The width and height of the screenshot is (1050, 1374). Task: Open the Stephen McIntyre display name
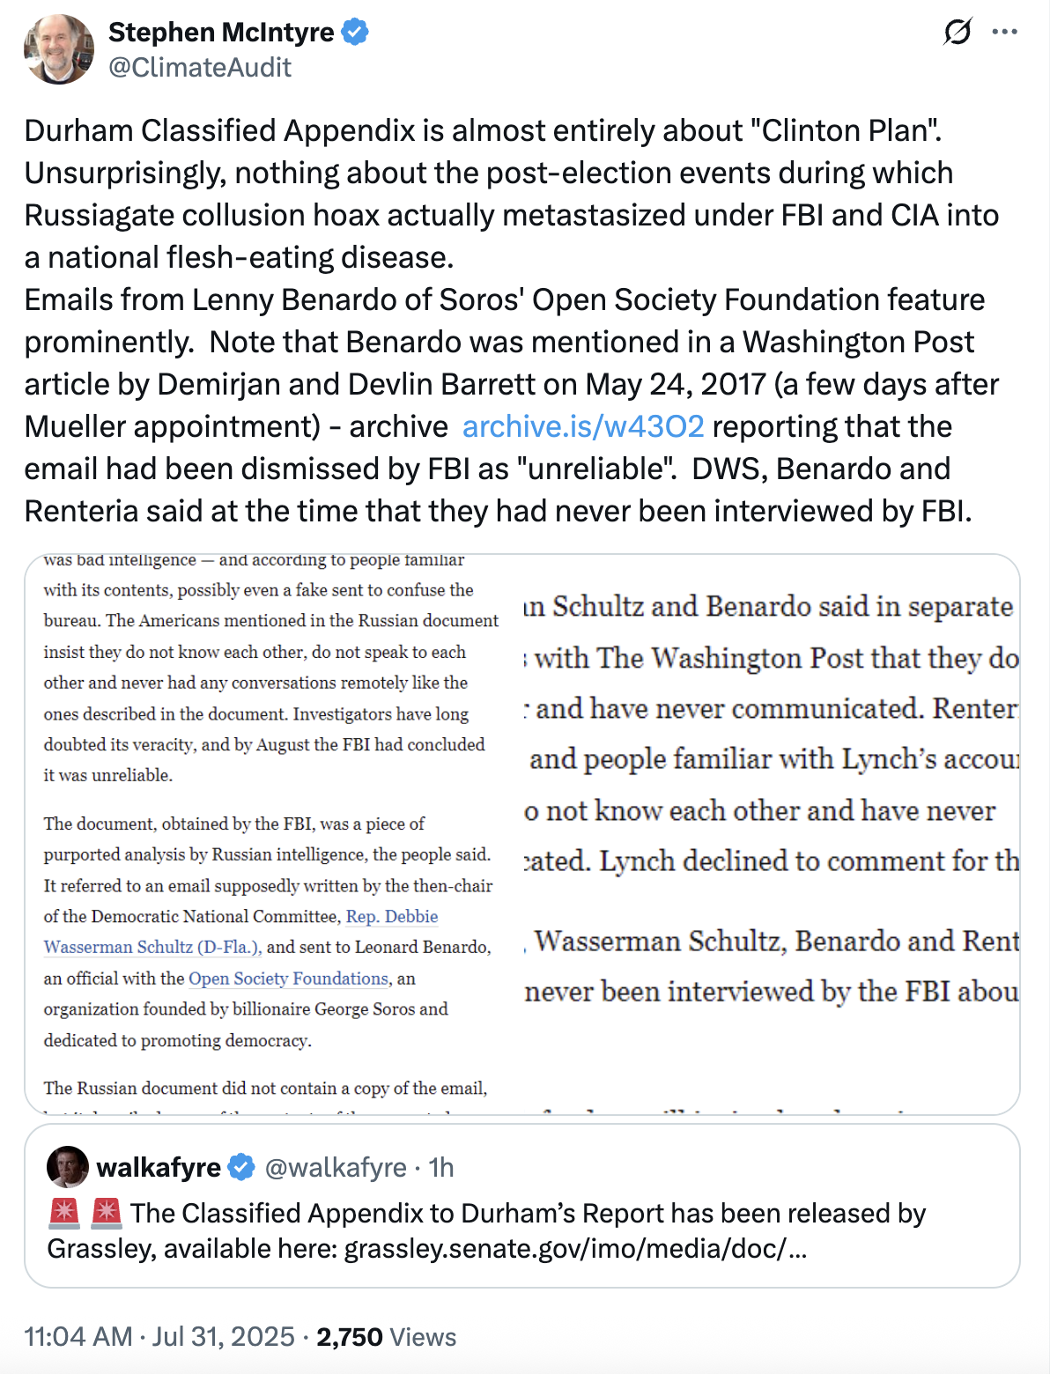point(221,33)
